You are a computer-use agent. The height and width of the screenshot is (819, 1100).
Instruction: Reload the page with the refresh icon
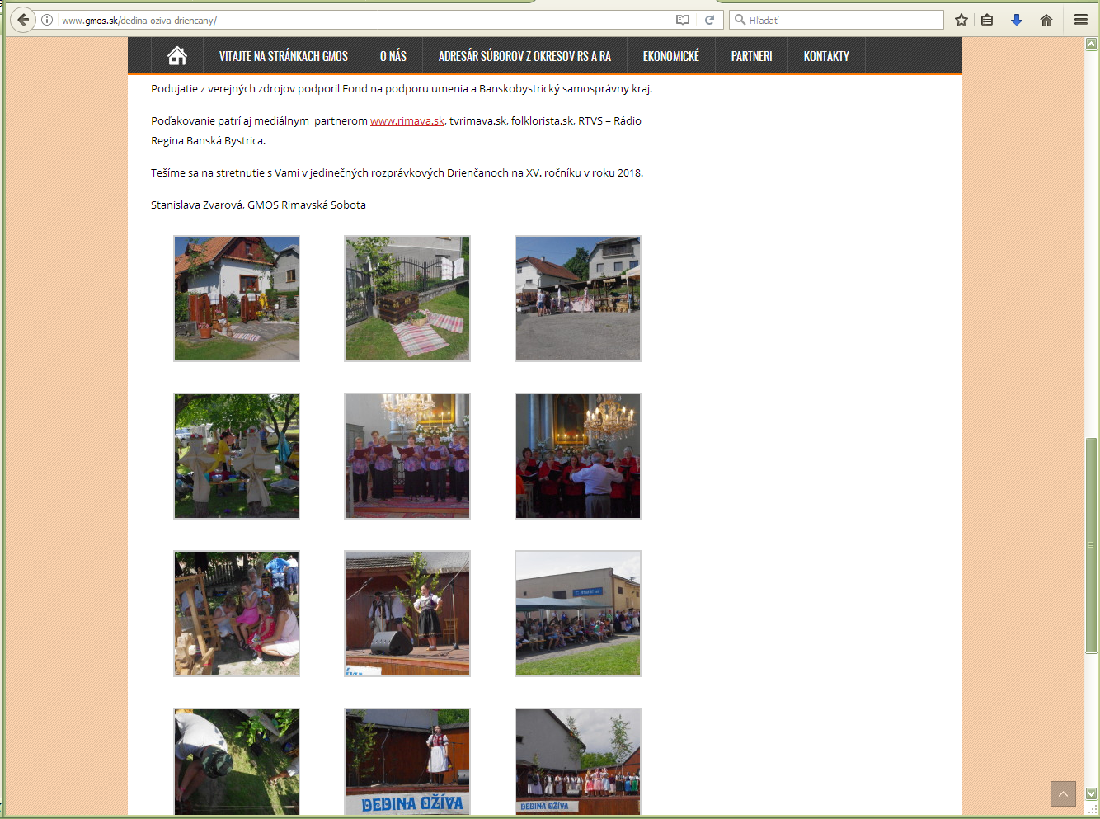709,20
